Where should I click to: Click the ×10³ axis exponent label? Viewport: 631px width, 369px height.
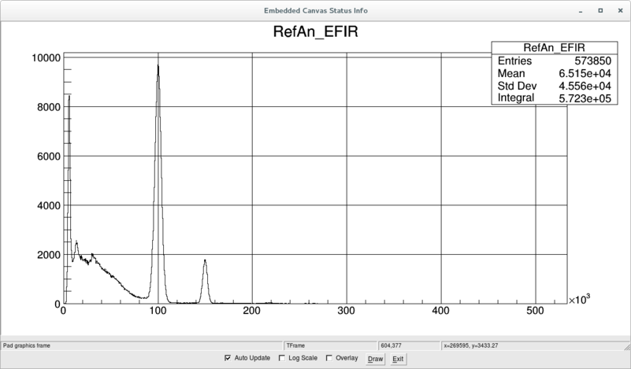579,300
